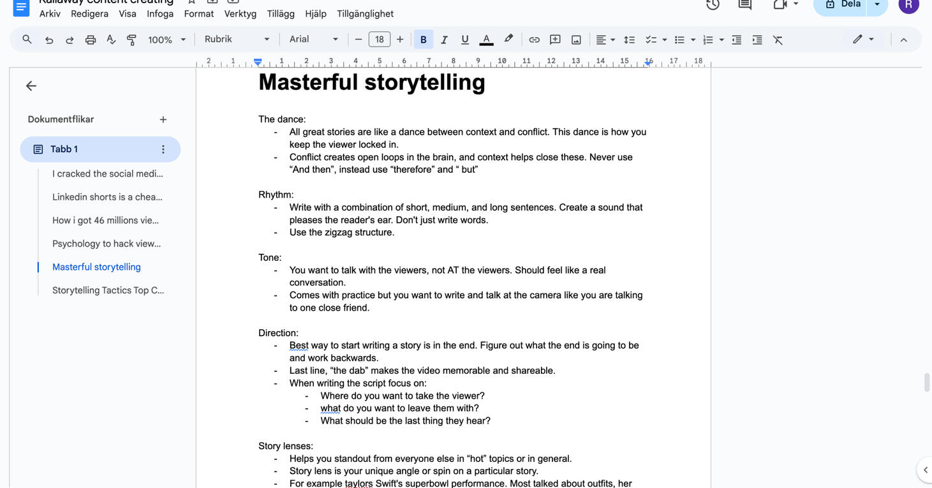Screen dimensions: 932x488
Task: Increase the font size
Action: point(400,40)
